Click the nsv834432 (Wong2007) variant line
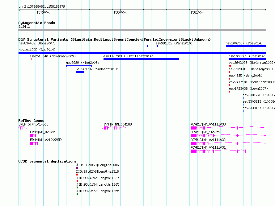 point(83,46)
